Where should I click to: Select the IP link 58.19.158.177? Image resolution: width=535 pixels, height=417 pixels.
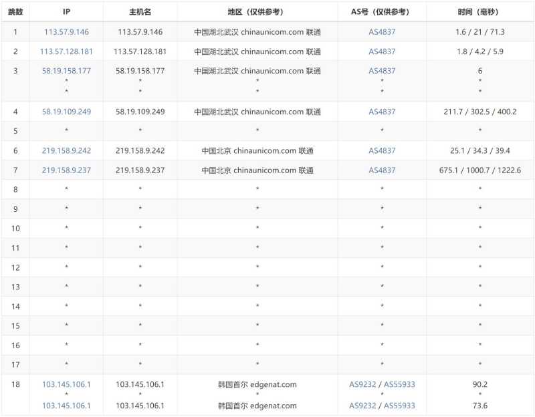[x=68, y=70]
